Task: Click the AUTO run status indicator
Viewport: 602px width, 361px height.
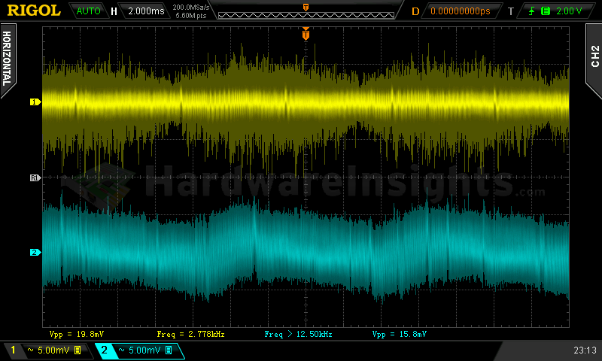Action: (89, 11)
